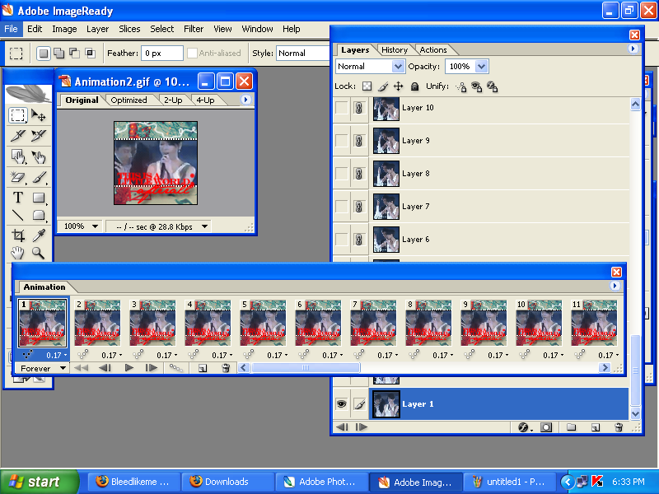Toggle Unify layer visibility

pos(477,86)
